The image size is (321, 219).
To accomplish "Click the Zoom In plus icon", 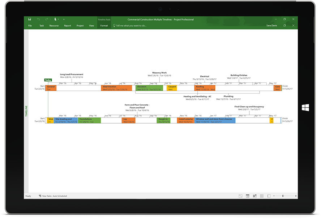I will tap(296, 196).
